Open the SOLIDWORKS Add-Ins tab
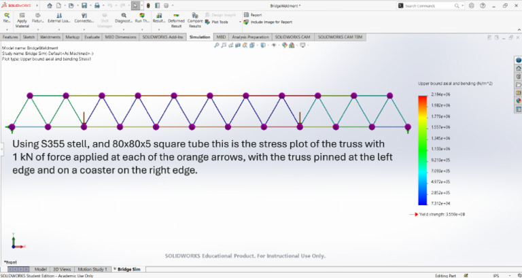This screenshot has width=522, height=278. coord(163,37)
